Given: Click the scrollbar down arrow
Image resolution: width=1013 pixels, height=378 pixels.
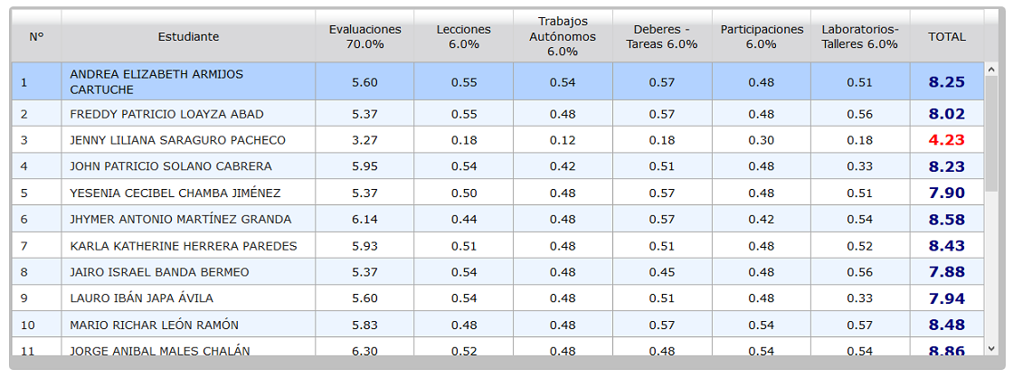Looking at the screenshot, I should pos(991,348).
